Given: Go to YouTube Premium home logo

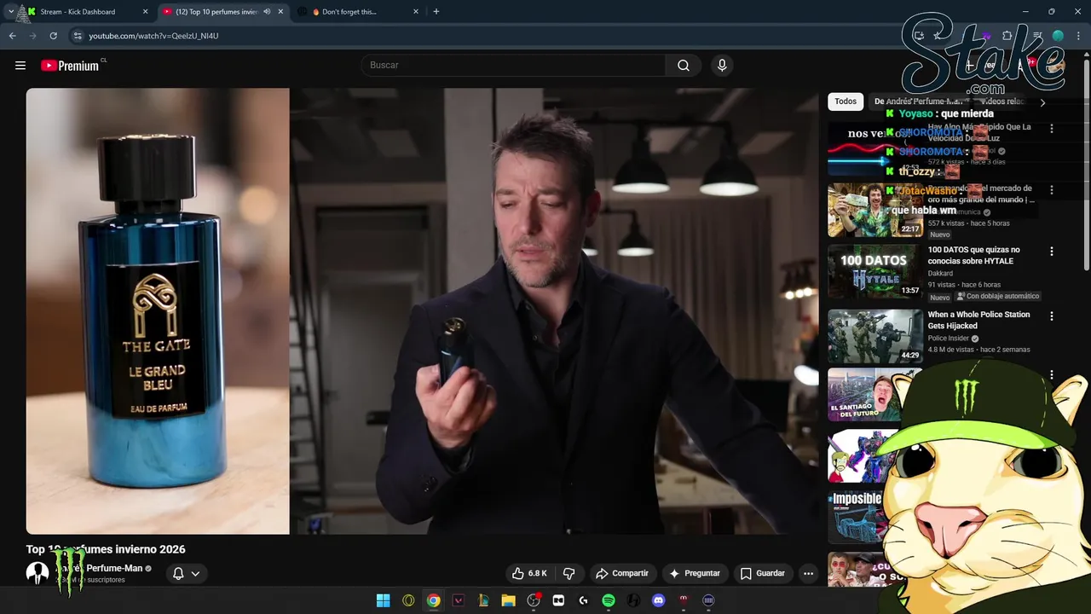Looking at the screenshot, I should pyautogui.click(x=70, y=66).
